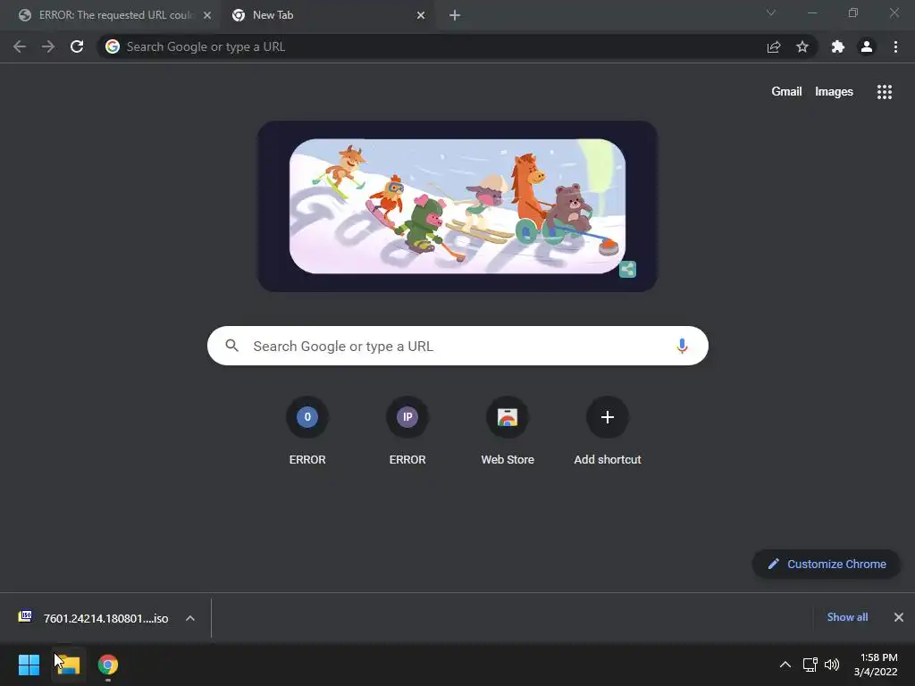
Task: Open the tab search dropdown arrow
Action: [x=771, y=13]
